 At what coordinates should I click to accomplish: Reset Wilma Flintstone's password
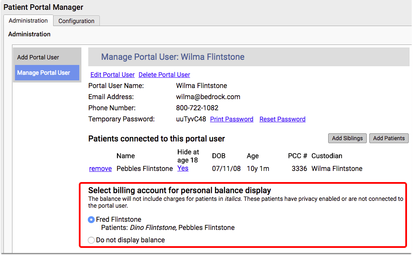pos(282,119)
